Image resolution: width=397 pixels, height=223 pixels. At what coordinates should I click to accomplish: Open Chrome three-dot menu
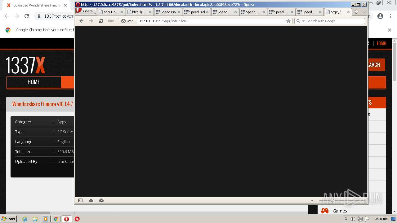390,16
